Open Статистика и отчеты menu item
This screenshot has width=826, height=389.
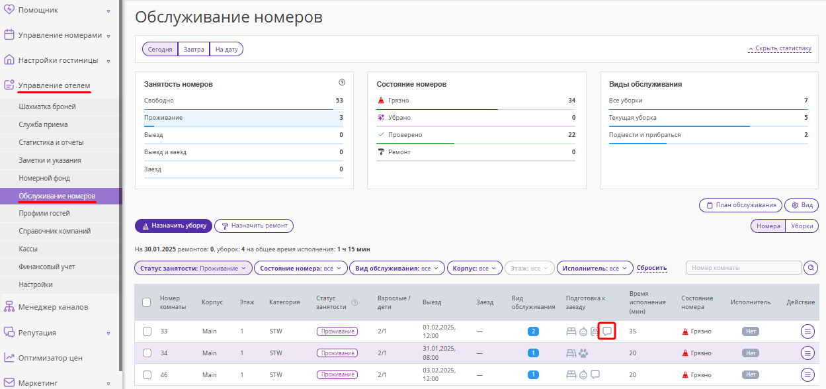click(52, 142)
